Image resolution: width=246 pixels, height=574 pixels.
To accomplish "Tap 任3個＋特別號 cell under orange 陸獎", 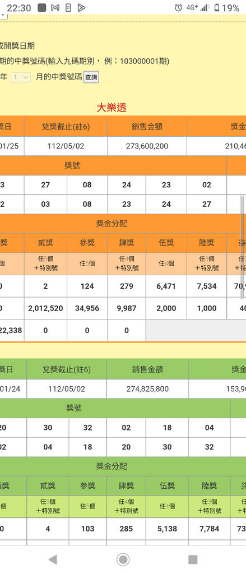I will click(x=207, y=263).
